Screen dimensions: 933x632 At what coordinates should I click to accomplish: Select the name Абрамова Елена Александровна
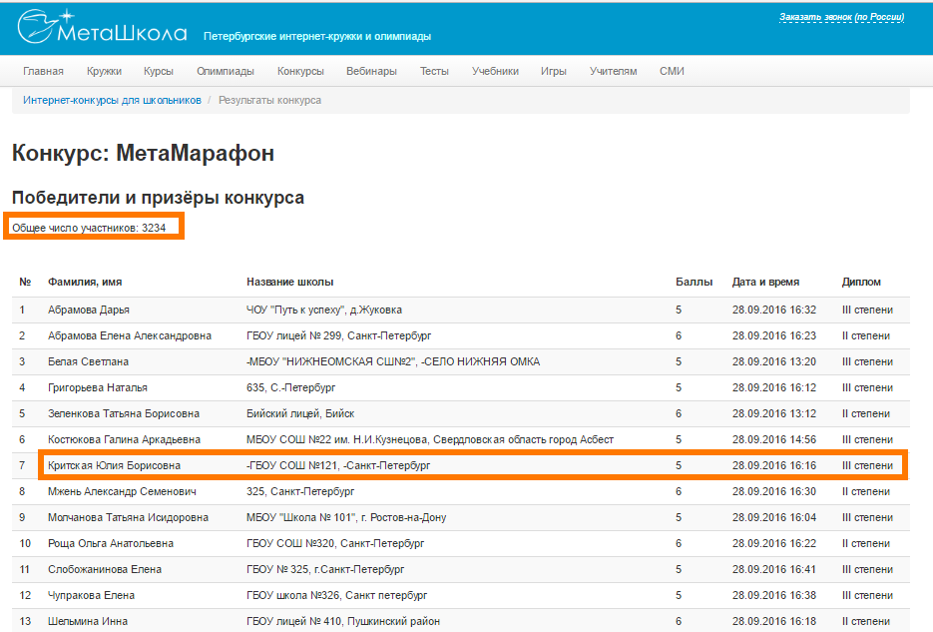point(130,335)
